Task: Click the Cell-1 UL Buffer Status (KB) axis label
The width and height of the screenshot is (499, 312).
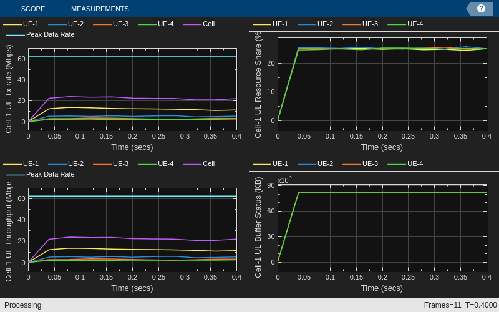Action: [x=258, y=227]
